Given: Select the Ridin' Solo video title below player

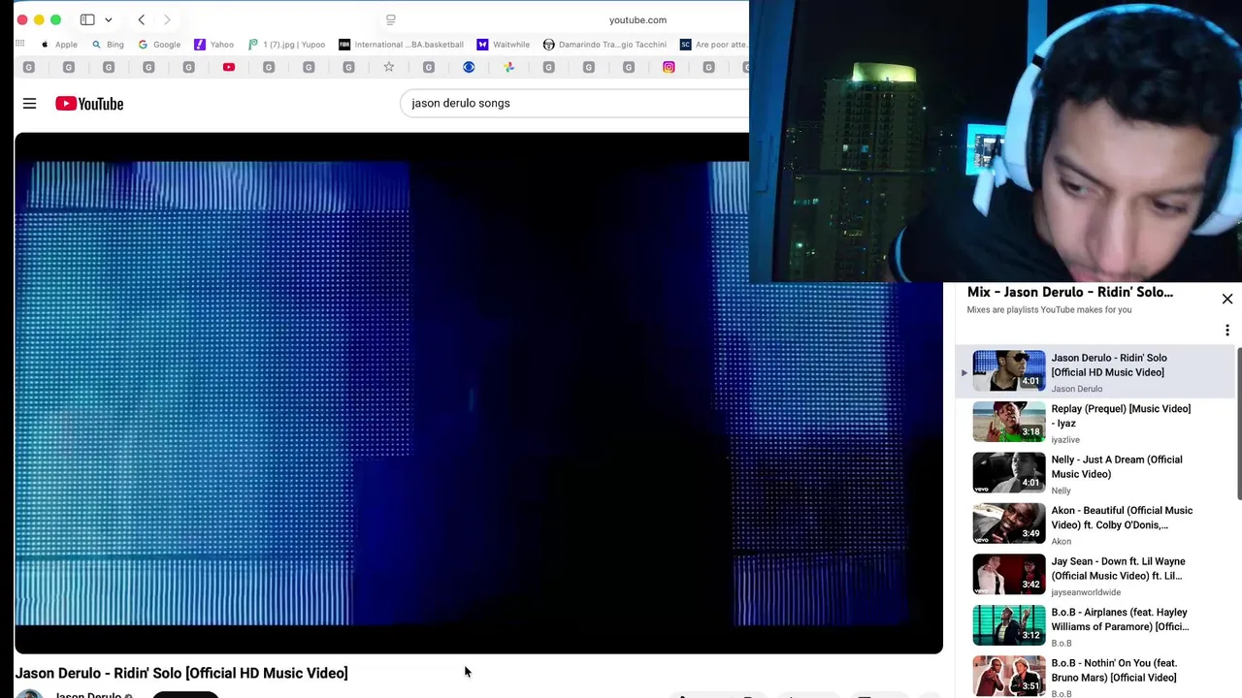Looking at the screenshot, I should click(x=181, y=673).
